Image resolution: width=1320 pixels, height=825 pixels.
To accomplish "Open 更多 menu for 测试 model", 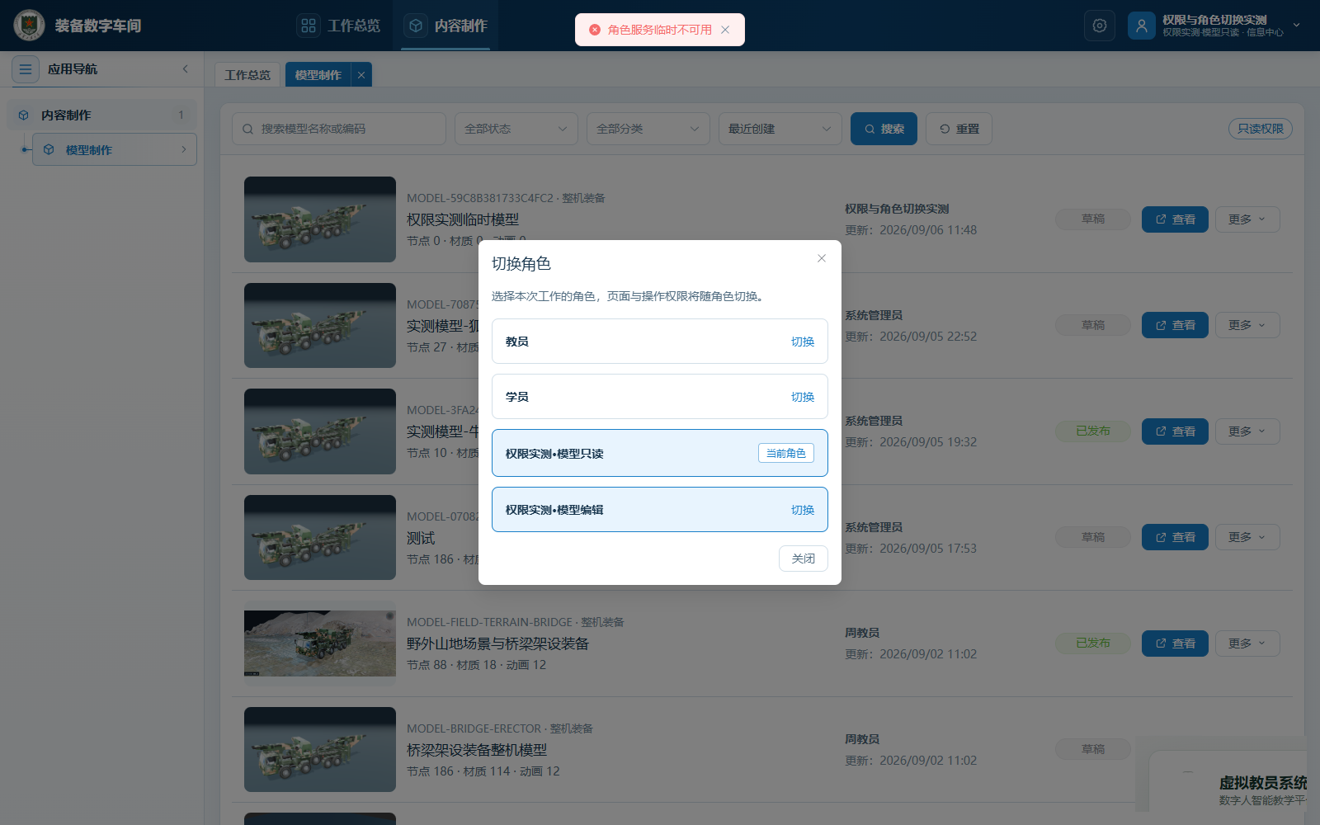I will pos(1247,537).
